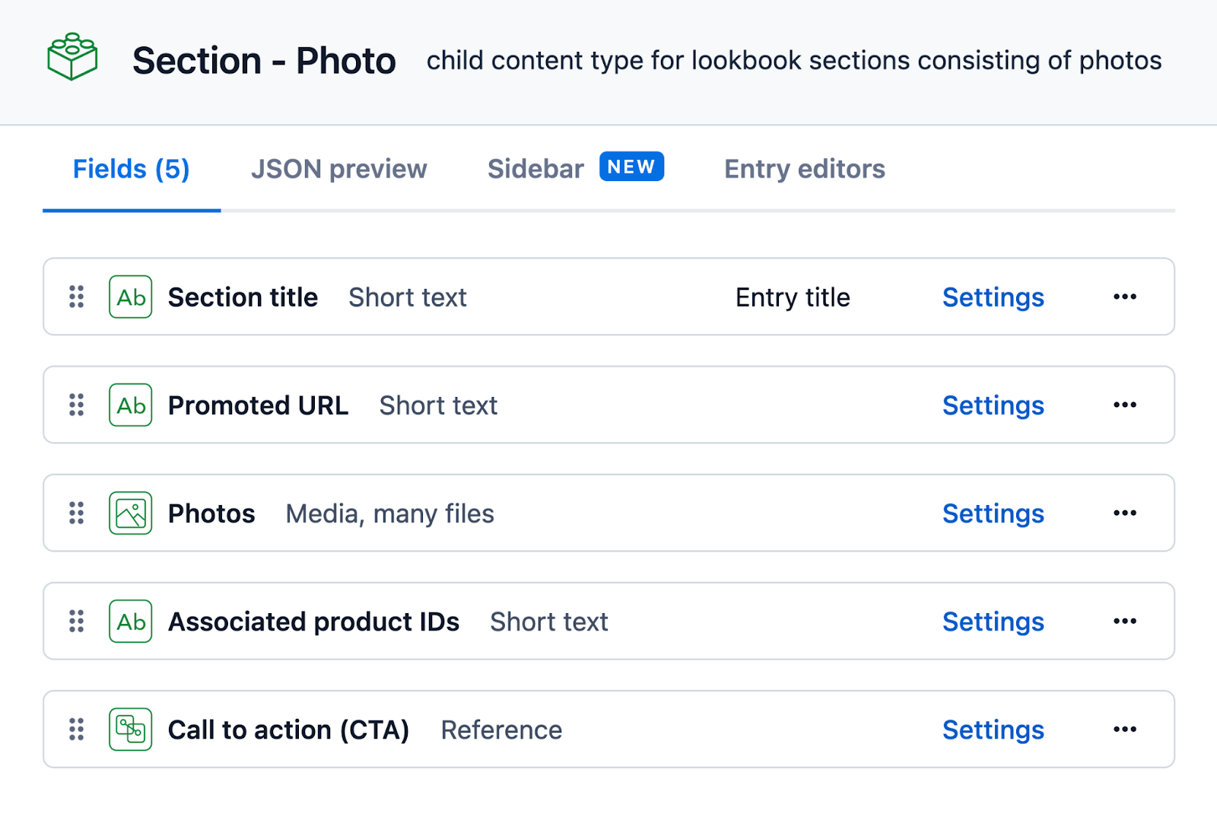Click the Call to action reference icon
Screen dimensions: 1217x814
(131, 730)
